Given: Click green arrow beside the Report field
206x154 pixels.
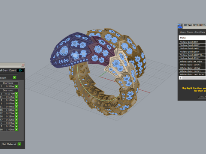Looking at the screenshot, I should [15, 77].
